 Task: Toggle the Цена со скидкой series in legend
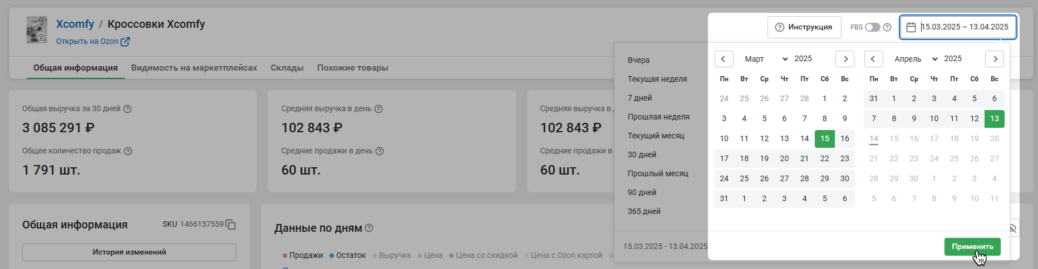[x=484, y=256]
